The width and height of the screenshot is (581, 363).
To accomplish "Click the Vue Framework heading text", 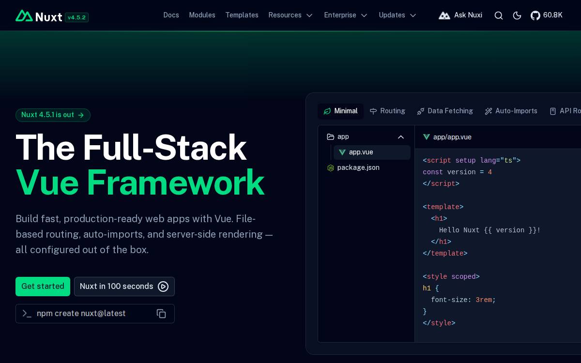I will click(x=140, y=182).
